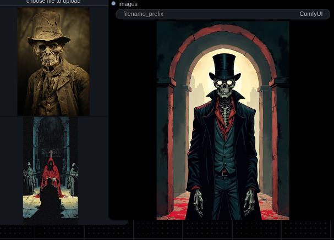
Task: Click the ComfyUI prefix value text
Action: 311,14
